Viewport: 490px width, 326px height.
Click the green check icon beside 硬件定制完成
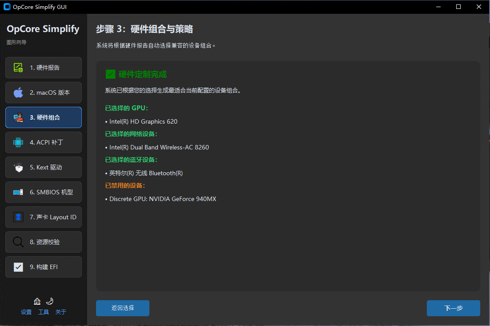(110, 74)
